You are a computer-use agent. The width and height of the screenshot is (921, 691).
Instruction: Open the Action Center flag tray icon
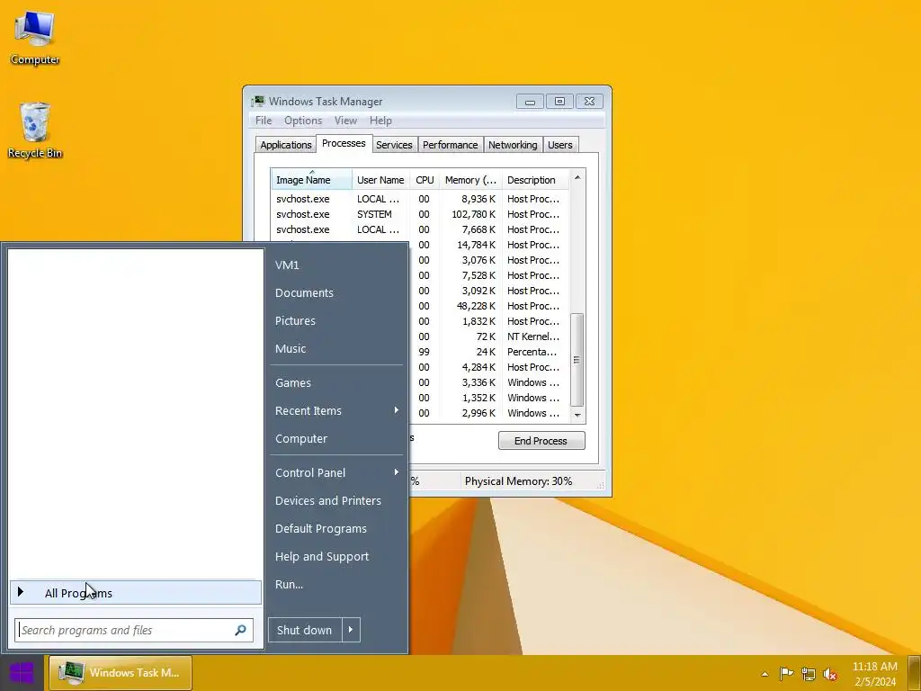(x=786, y=673)
